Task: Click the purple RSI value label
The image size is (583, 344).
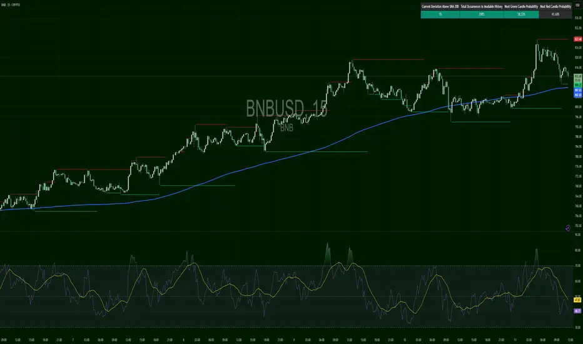Action: point(577,311)
